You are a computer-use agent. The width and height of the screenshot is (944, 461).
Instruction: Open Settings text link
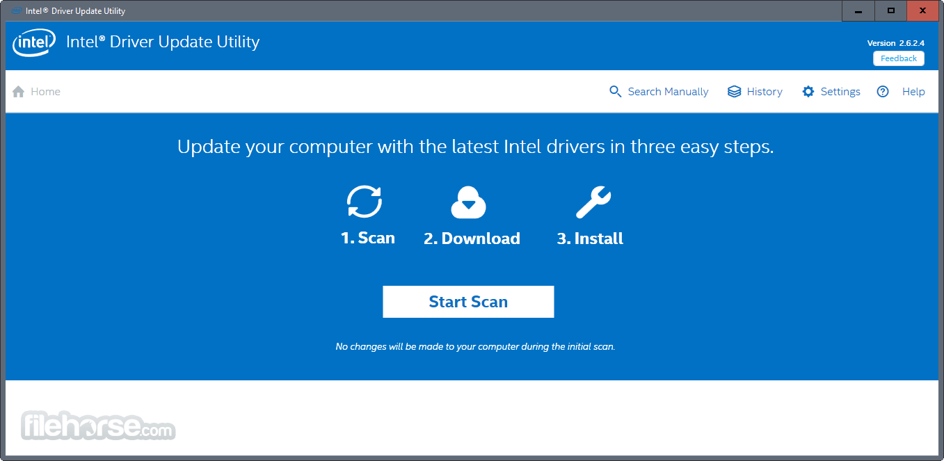[x=840, y=92]
